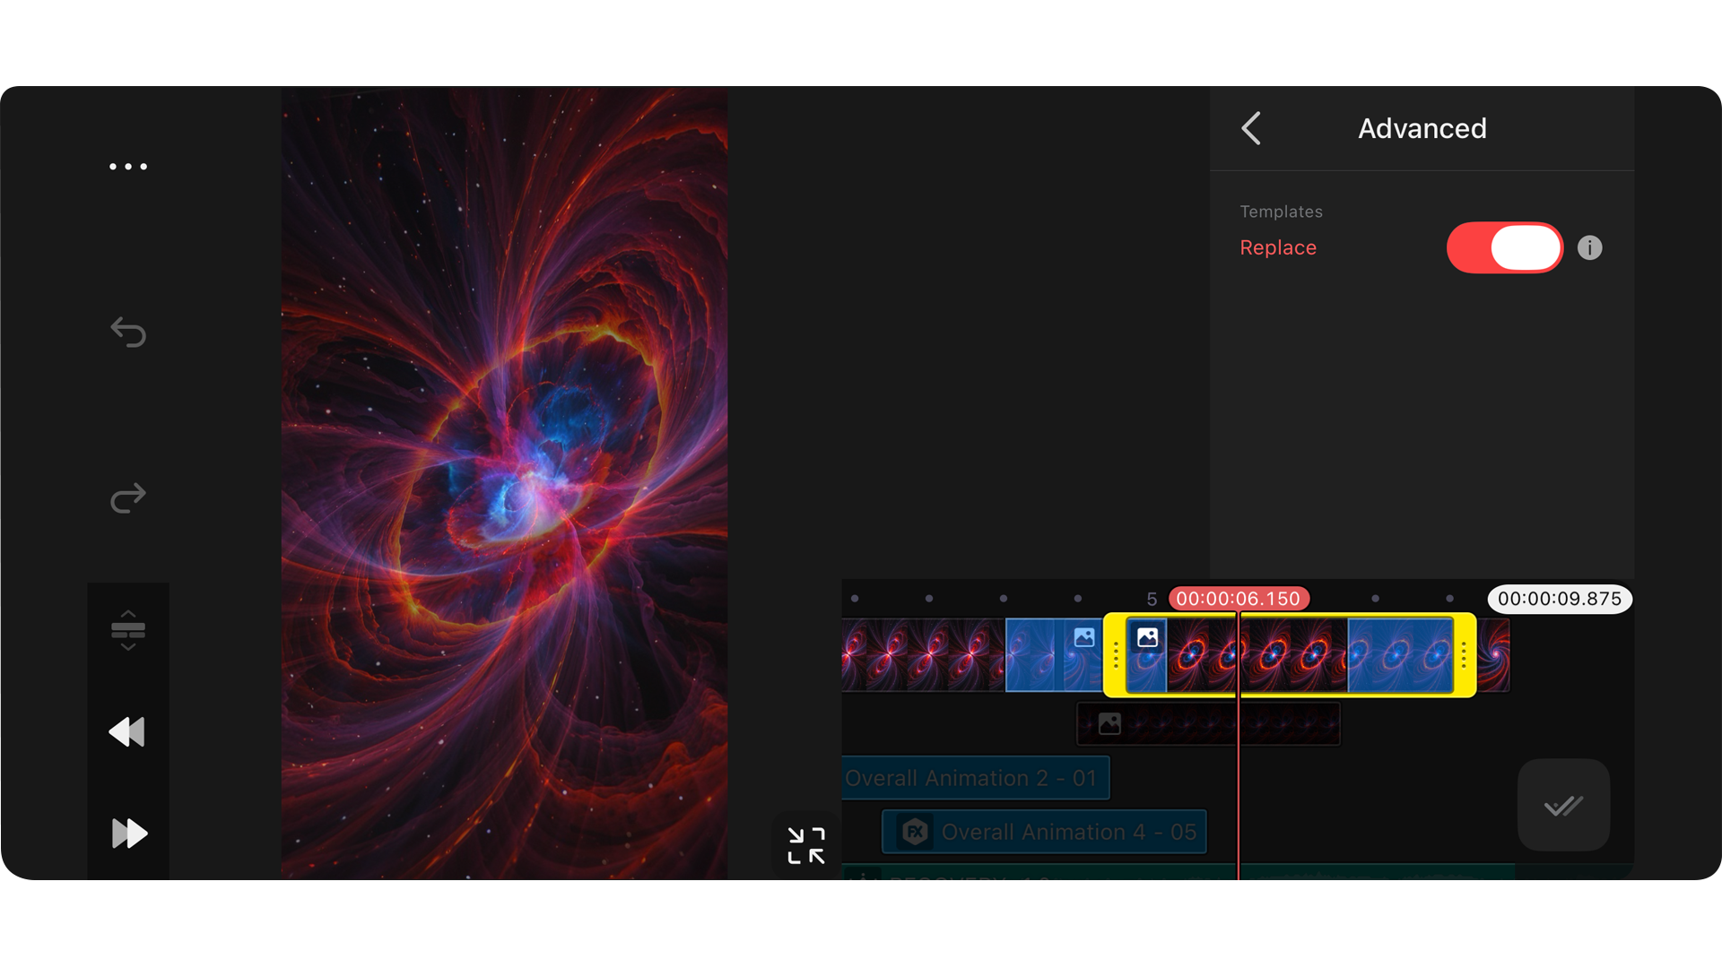Click the Replace label text
Screen dimensions: 1722x968
[1278, 247]
